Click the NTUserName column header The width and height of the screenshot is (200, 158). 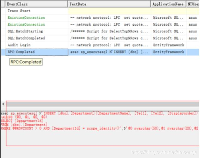tap(193, 4)
